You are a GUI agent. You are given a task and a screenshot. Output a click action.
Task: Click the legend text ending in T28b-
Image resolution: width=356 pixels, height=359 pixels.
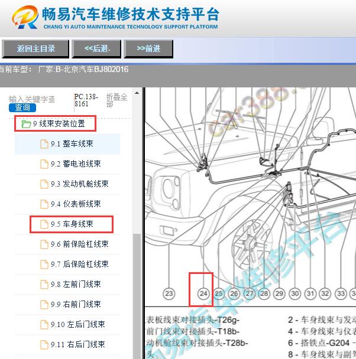point(197,343)
